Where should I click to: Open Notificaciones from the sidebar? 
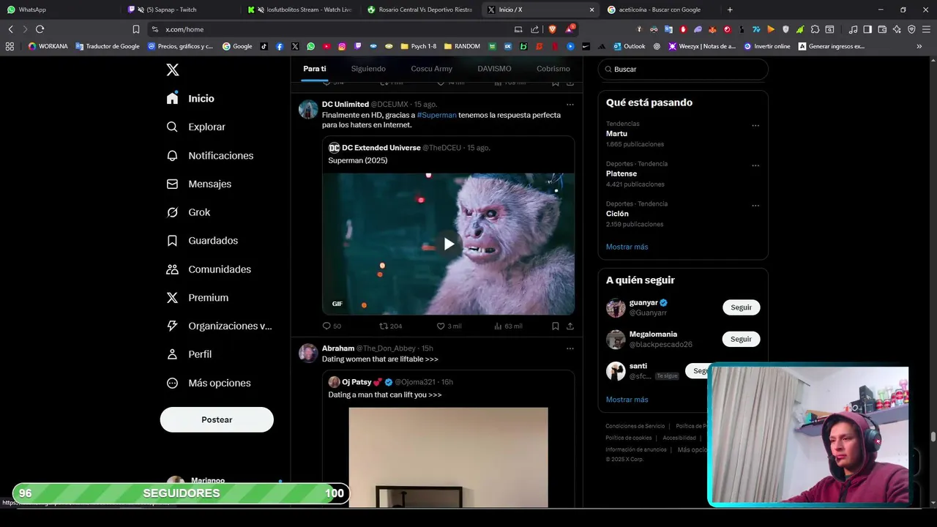pos(209,155)
